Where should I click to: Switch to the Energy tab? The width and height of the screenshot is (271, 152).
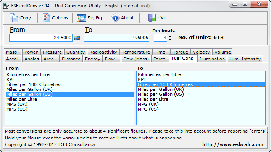coord(93,59)
